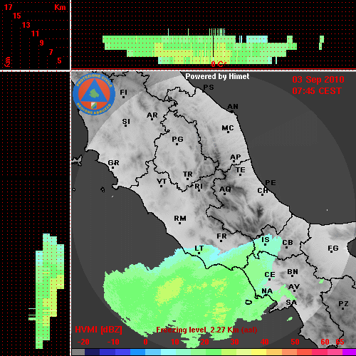Image resolution: width=356 pixels, height=356 pixels.
Task: Select the AR city label
Action: click(x=152, y=115)
